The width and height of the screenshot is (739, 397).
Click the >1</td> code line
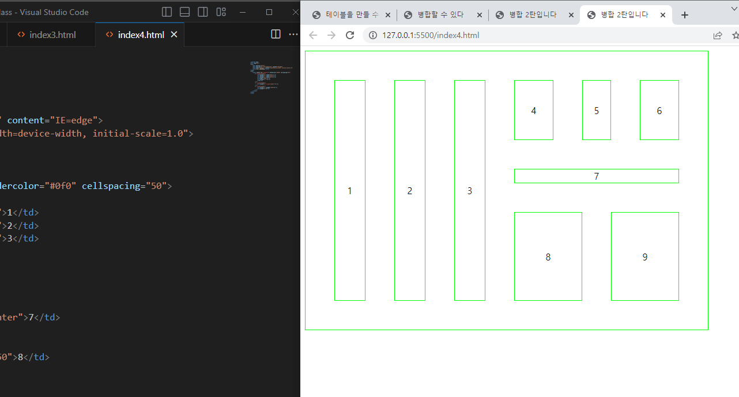point(20,213)
